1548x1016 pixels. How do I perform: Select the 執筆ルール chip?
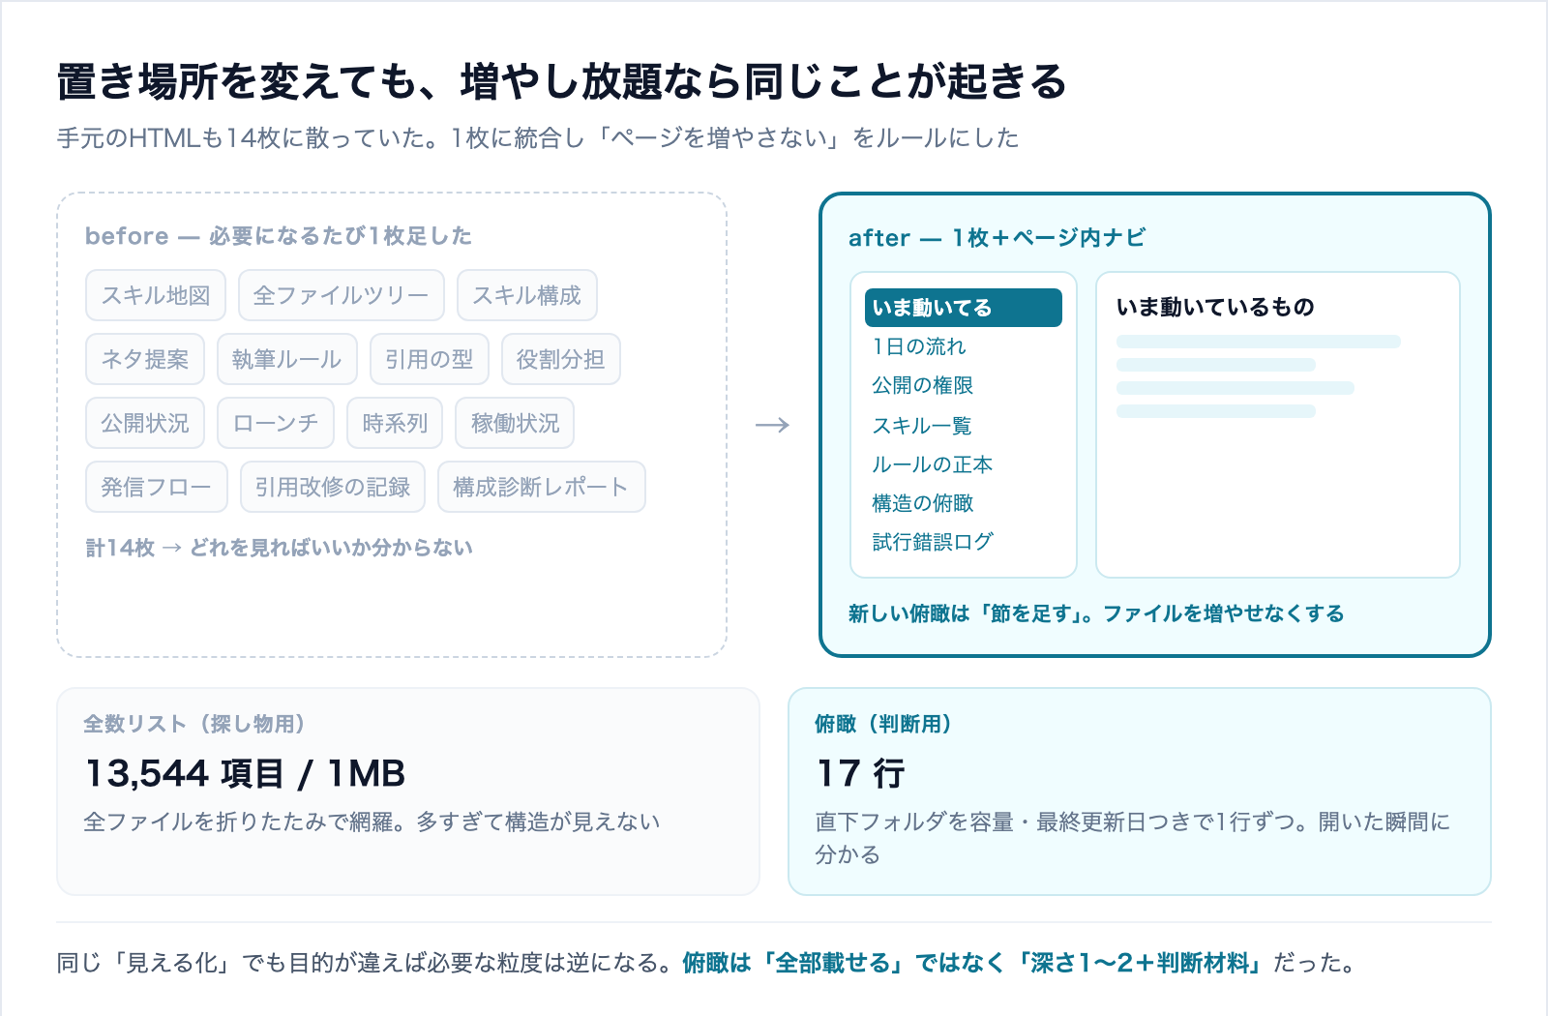coord(287,359)
